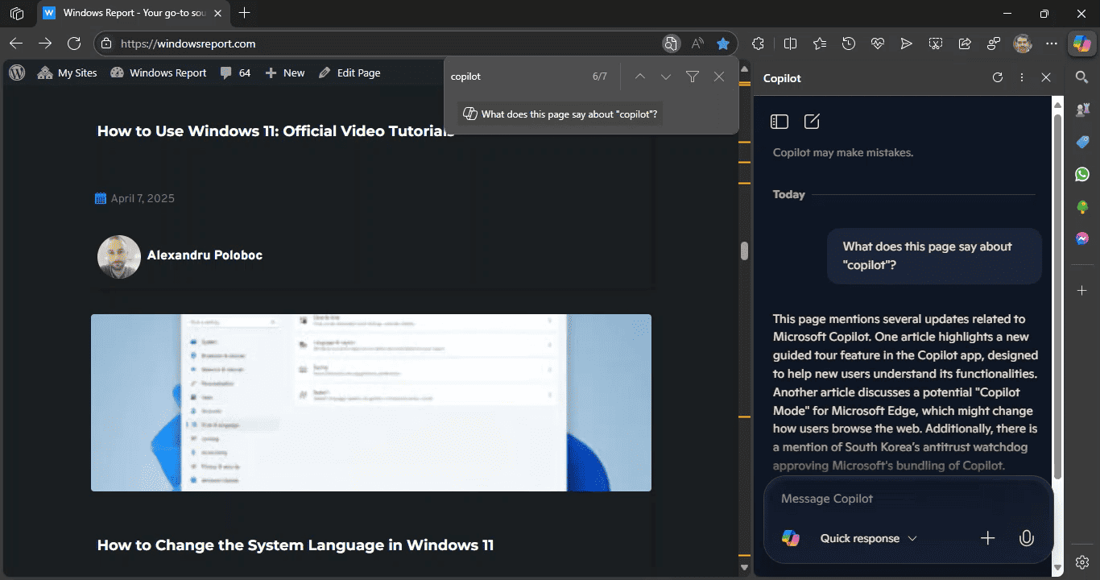
Task: Open Copilot pane more options
Action: [1022, 77]
